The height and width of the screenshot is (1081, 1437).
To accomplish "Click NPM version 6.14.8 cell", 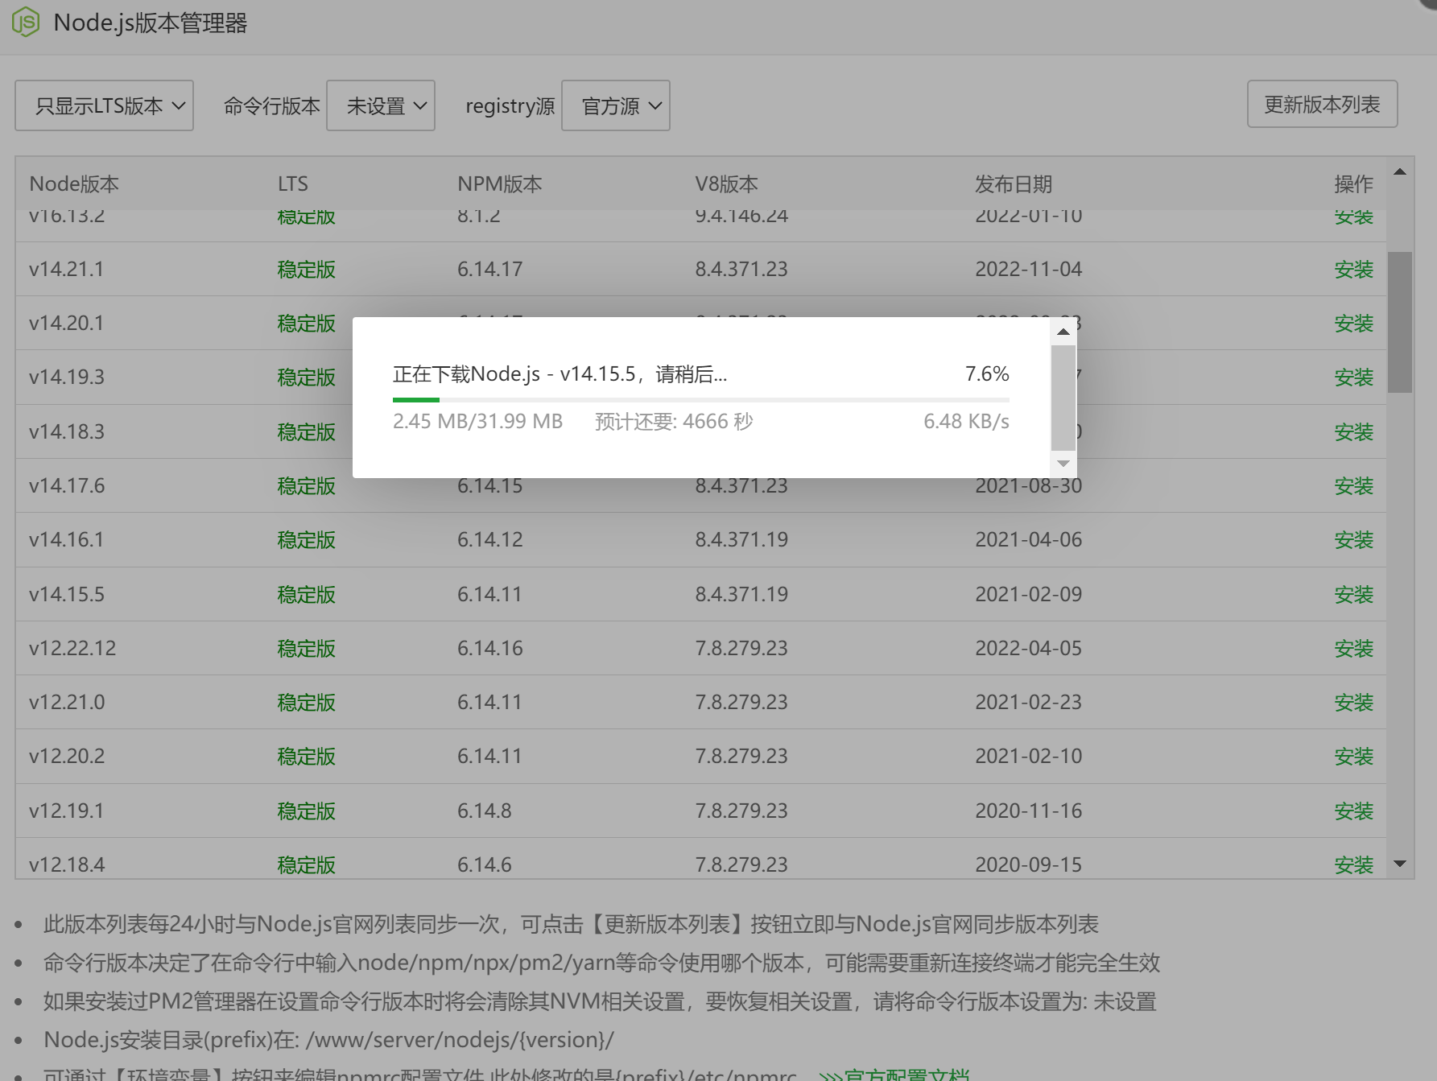I will tap(485, 811).
